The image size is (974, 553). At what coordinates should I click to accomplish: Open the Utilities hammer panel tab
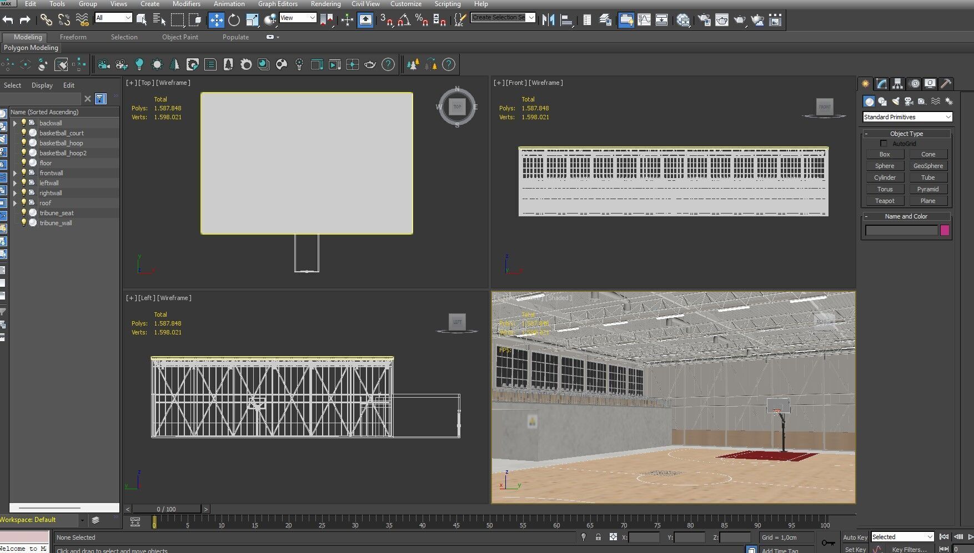[946, 84]
